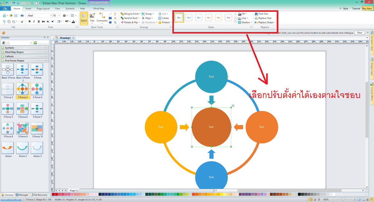Switch to the Insert ribbon tab

tap(28, 9)
